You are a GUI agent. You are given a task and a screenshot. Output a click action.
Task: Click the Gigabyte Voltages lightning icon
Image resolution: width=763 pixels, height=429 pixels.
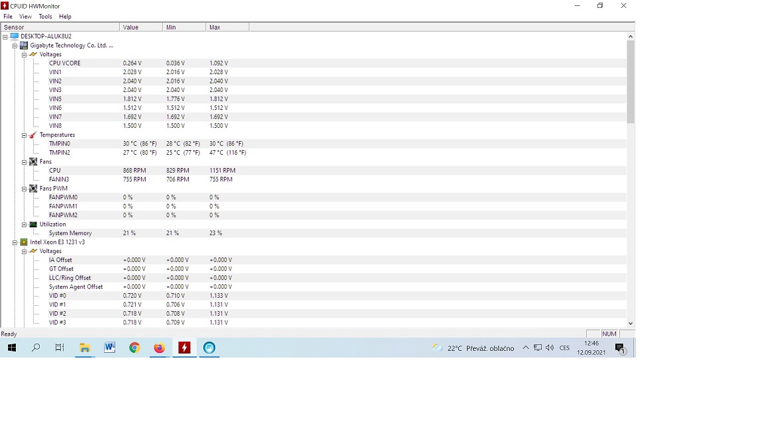[x=33, y=54]
